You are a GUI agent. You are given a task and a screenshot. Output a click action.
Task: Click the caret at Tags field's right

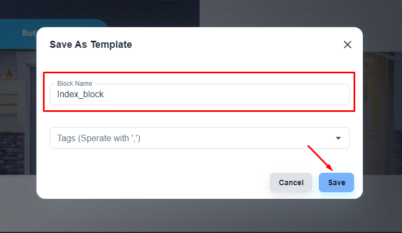pos(338,138)
